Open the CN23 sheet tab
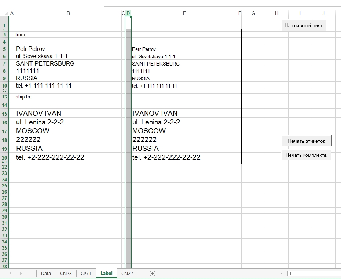The width and height of the screenshot is (341, 279). point(66,274)
